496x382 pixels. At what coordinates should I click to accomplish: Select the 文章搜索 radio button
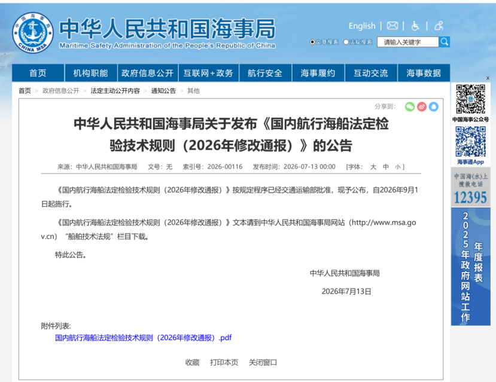[x=312, y=42]
